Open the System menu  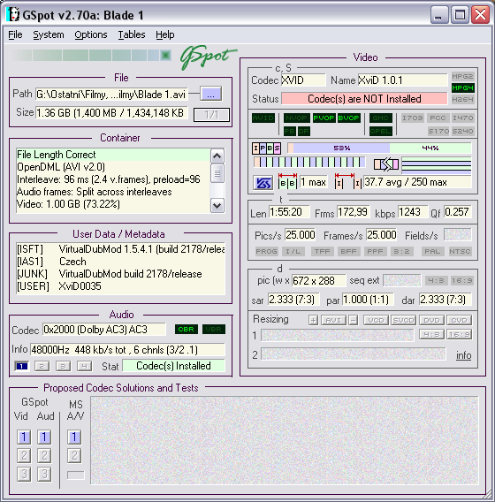pyautogui.click(x=49, y=34)
